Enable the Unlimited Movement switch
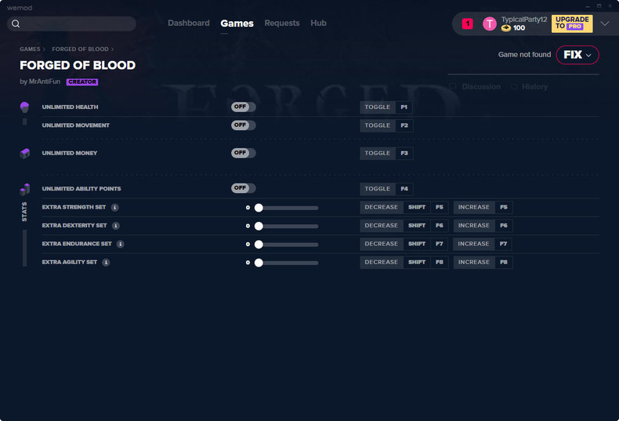 tap(244, 125)
